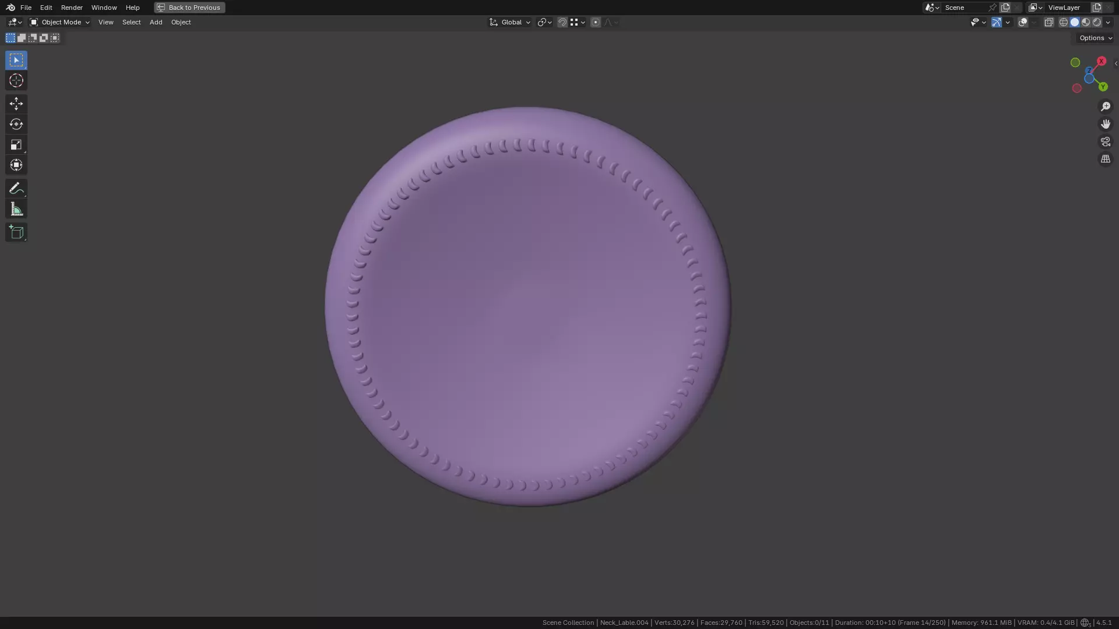Image resolution: width=1119 pixels, height=629 pixels.
Task: Toggle X-Ray display mode
Action: [1048, 22]
